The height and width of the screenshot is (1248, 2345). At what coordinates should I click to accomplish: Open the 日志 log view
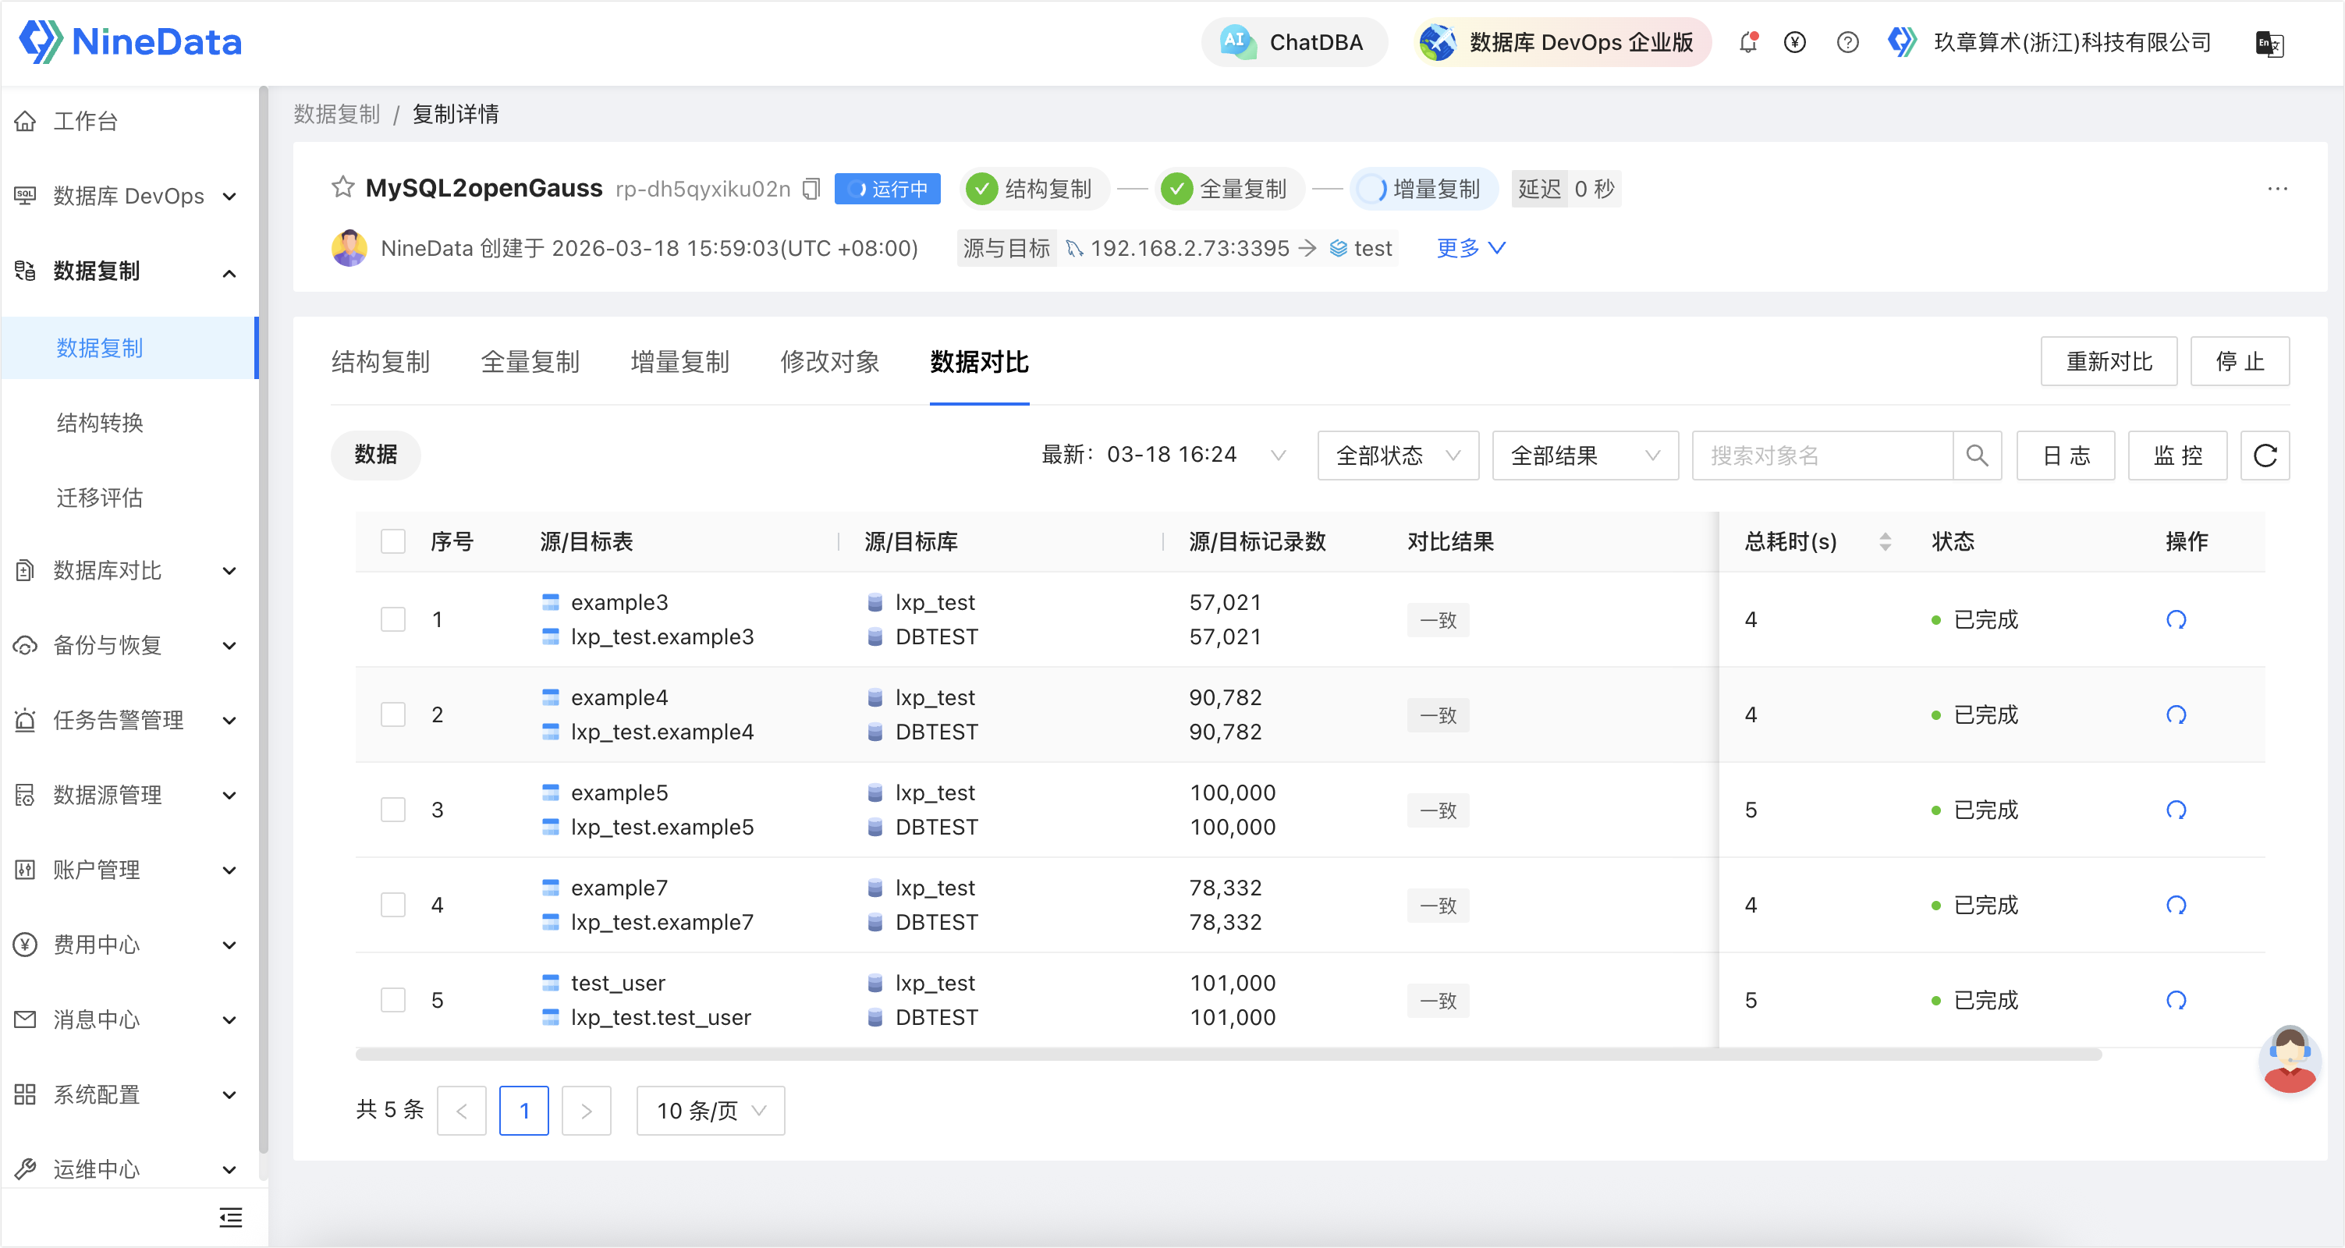(2066, 456)
